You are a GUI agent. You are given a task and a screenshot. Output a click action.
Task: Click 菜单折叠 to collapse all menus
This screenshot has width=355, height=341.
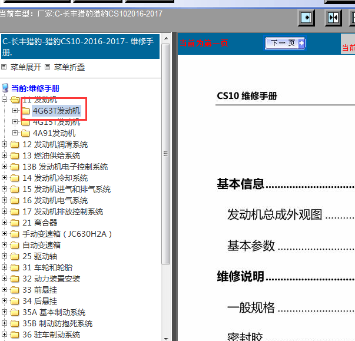click(x=69, y=67)
